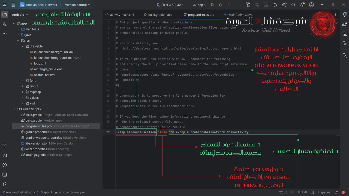Click the Attach Debugger to Android Process icon
349x196 pixels.
tap(275, 5)
